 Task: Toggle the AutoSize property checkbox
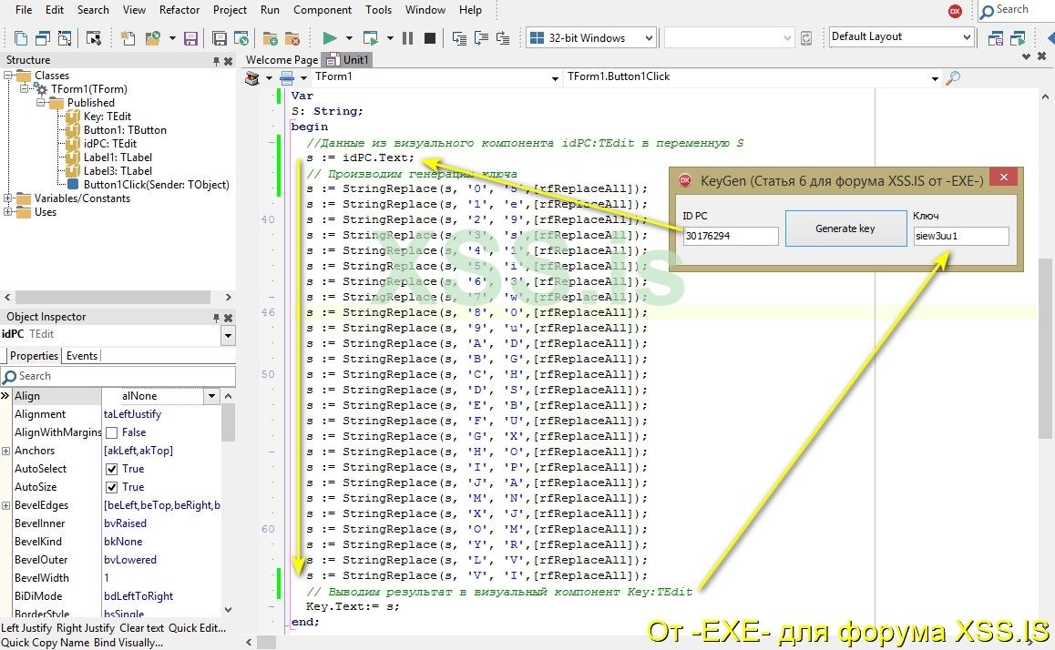[x=112, y=487]
